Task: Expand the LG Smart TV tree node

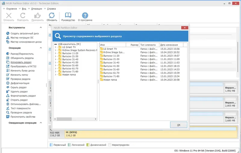Action: click(x=55, y=47)
